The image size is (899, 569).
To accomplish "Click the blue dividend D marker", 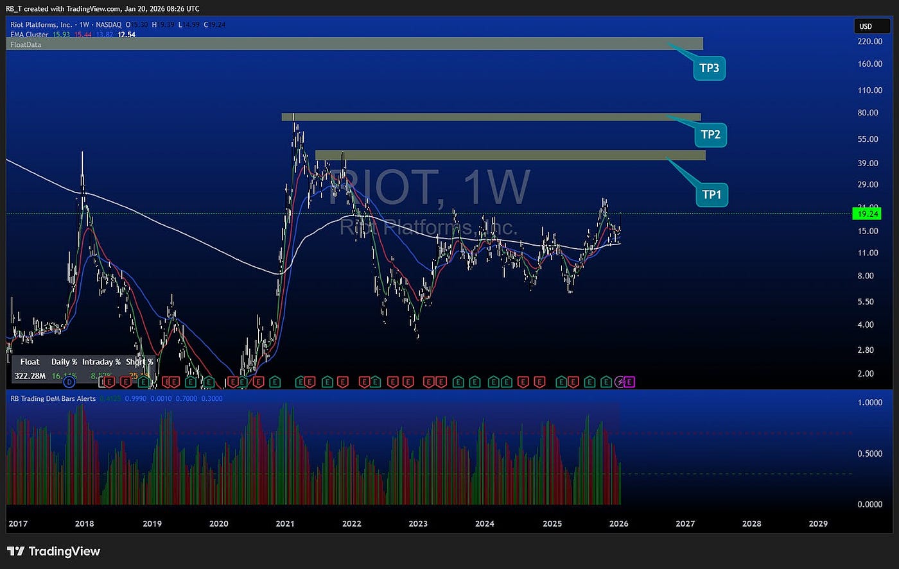I will point(69,382).
